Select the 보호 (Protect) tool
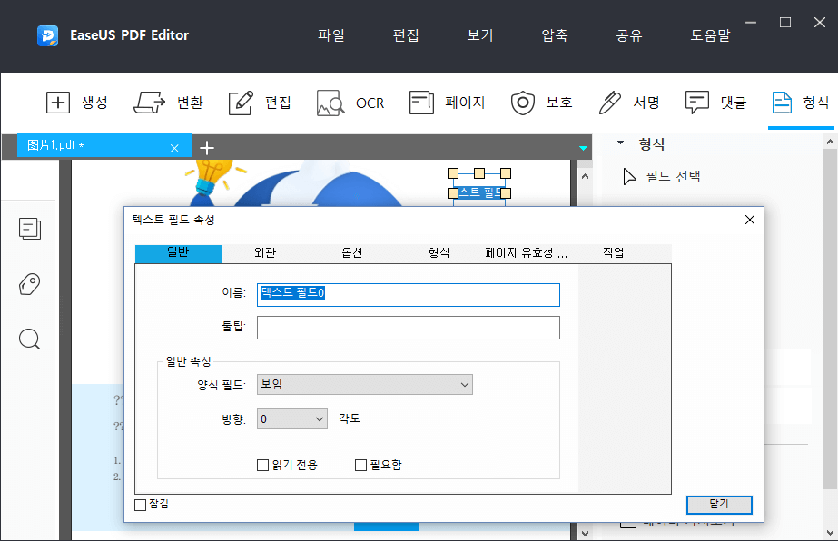Screen dimensions: 838x541 tap(542, 103)
